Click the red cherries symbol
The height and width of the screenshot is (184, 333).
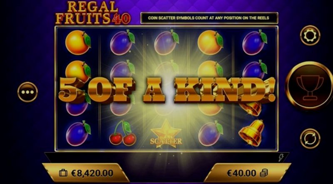pyautogui.click(x=122, y=133)
